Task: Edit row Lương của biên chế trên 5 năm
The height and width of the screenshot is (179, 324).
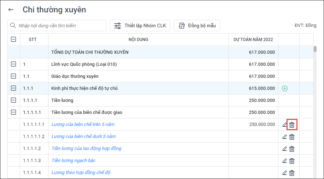Action: click(284, 125)
